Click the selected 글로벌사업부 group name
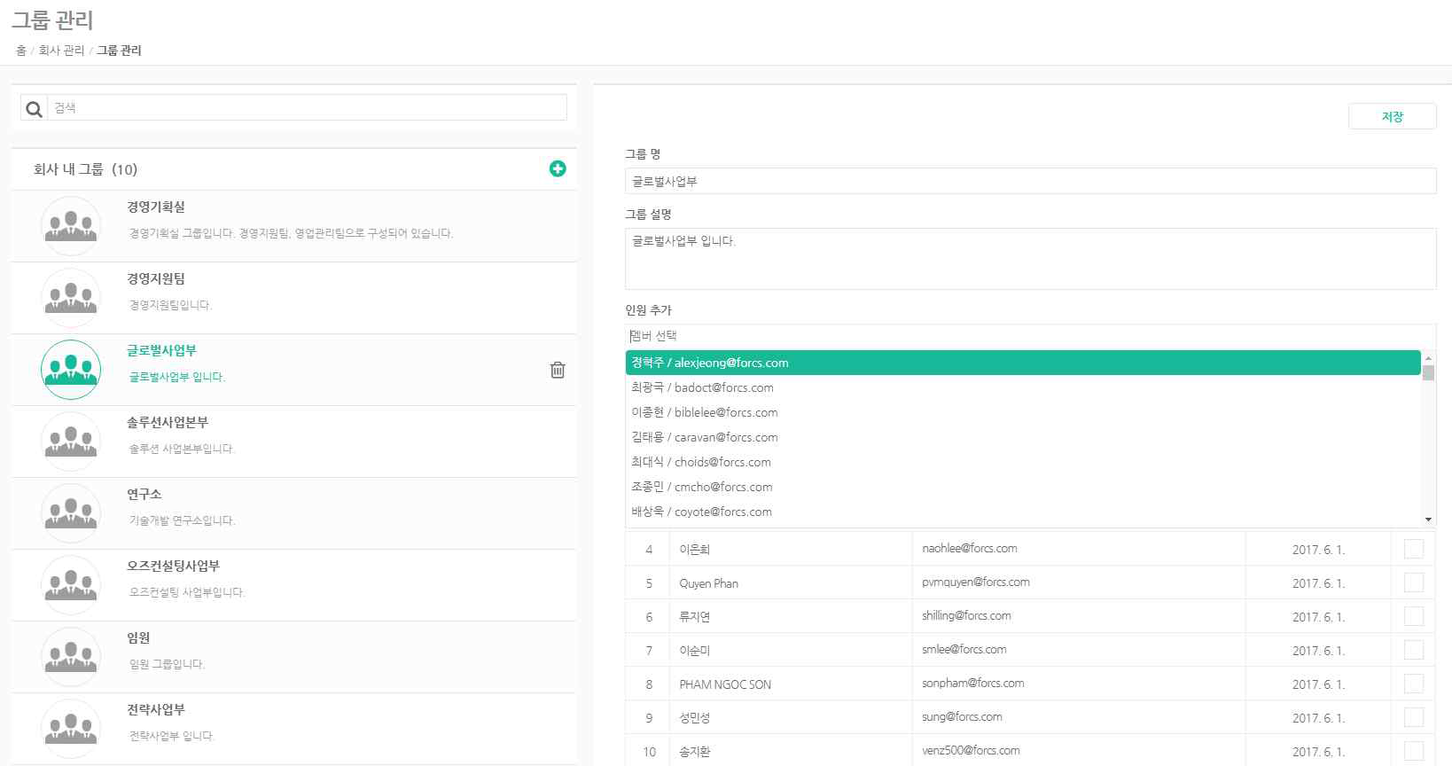1452x766 pixels. (161, 350)
